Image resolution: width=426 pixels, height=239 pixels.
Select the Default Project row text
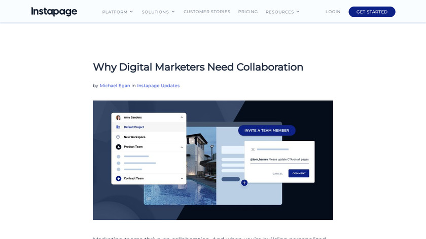click(134, 127)
